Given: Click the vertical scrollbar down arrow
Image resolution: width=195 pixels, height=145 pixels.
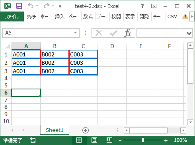Looking at the screenshot, I should click(x=190, y=122).
